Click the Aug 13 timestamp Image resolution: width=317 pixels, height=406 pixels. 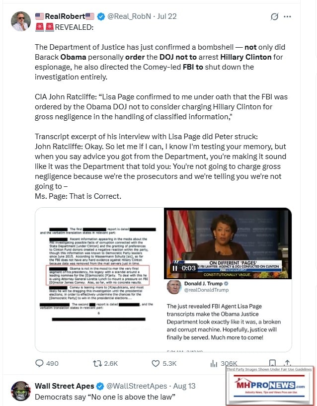184,386
